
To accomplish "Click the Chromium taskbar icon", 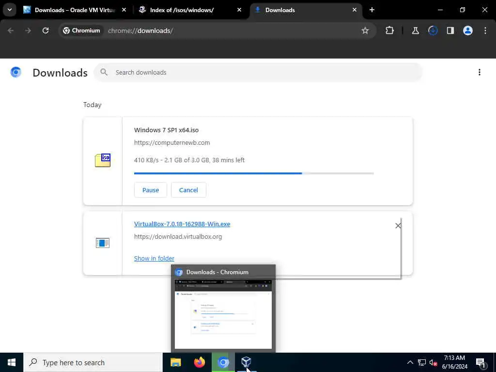I will (x=223, y=362).
